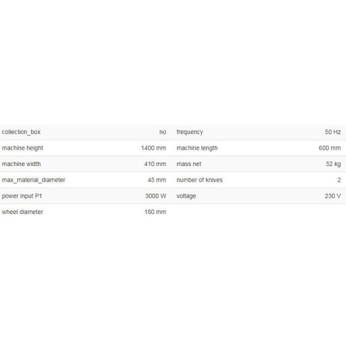Select the 50 Hz frequency value
Screen dimensions: 346x346
(333, 132)
